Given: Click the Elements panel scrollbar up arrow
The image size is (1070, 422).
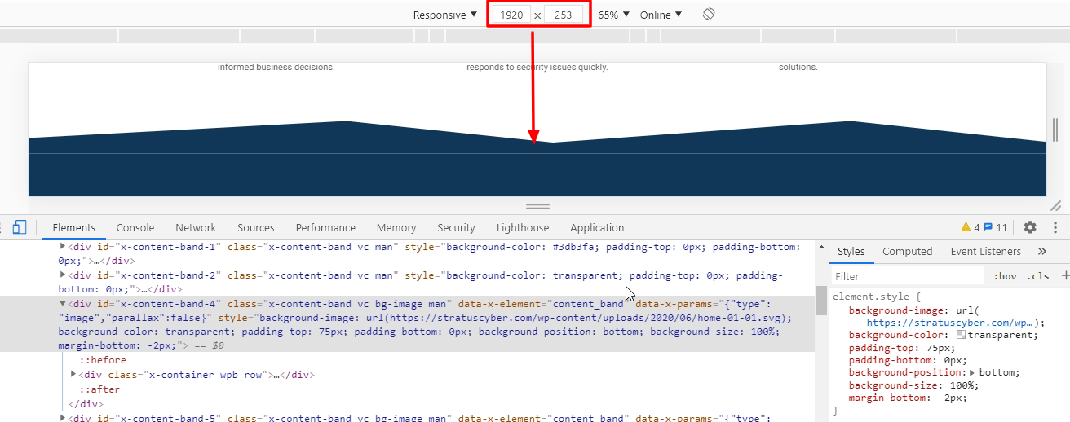Looking at the screenshot, I should pyautogui.click(x=821, y=245).
